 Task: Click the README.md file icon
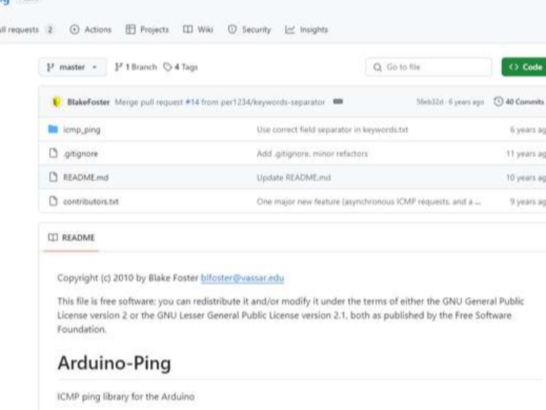53,178
